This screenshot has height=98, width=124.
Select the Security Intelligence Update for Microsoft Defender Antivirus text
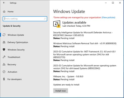pyautogui.click(x=83, y=34)
